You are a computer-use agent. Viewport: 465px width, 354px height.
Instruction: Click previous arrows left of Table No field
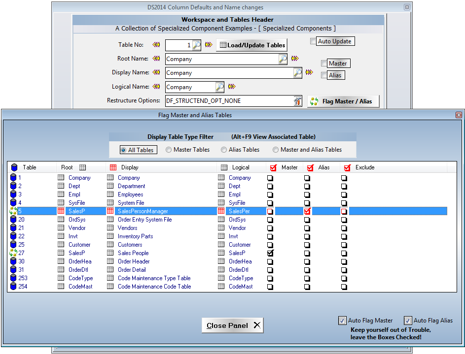pos(156,45)
